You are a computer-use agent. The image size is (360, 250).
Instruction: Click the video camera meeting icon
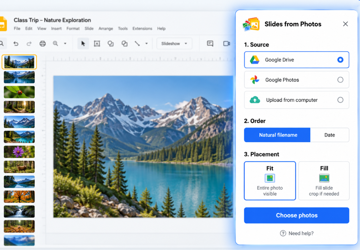point(227,44)
